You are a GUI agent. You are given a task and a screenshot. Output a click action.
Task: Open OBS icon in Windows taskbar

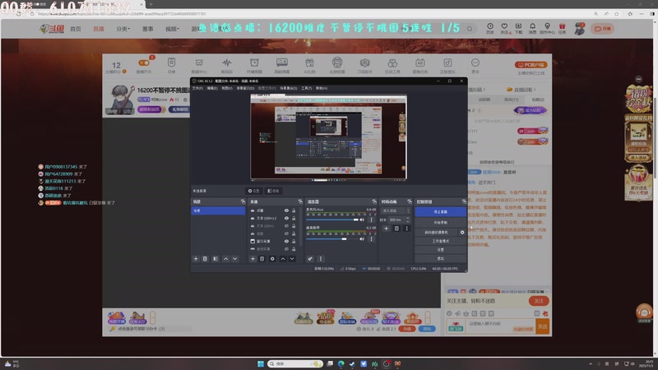pyautogui.click(x=386, y=363)
